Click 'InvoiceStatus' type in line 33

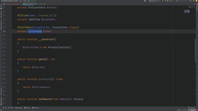click(x=37, y=7)
